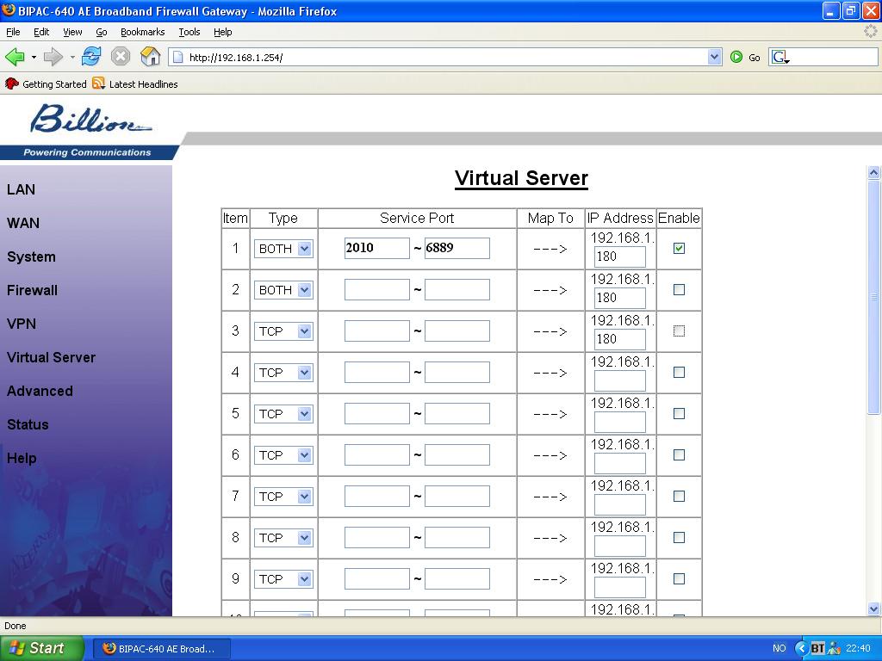Check Enable for item 5

pyautogui.click(x=679, y=414)
